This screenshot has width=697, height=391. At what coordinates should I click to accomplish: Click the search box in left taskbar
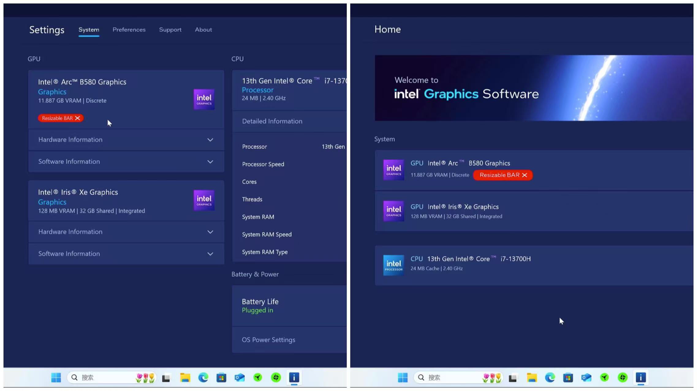pos(112,378)
